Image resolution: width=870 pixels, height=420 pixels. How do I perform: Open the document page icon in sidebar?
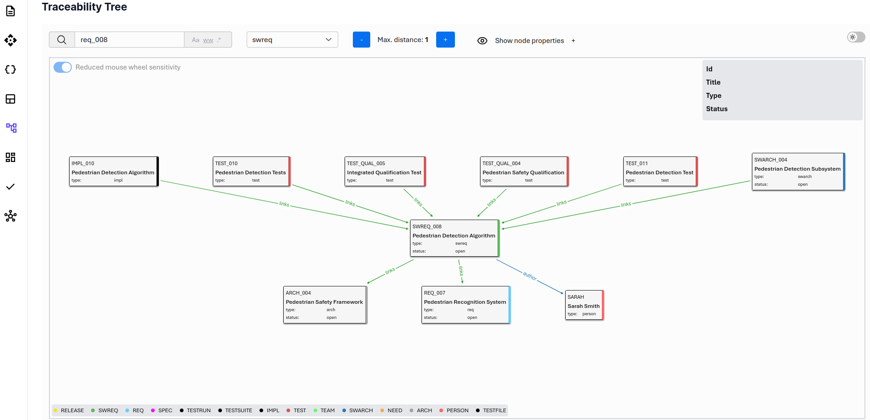(x=11, y=11)
